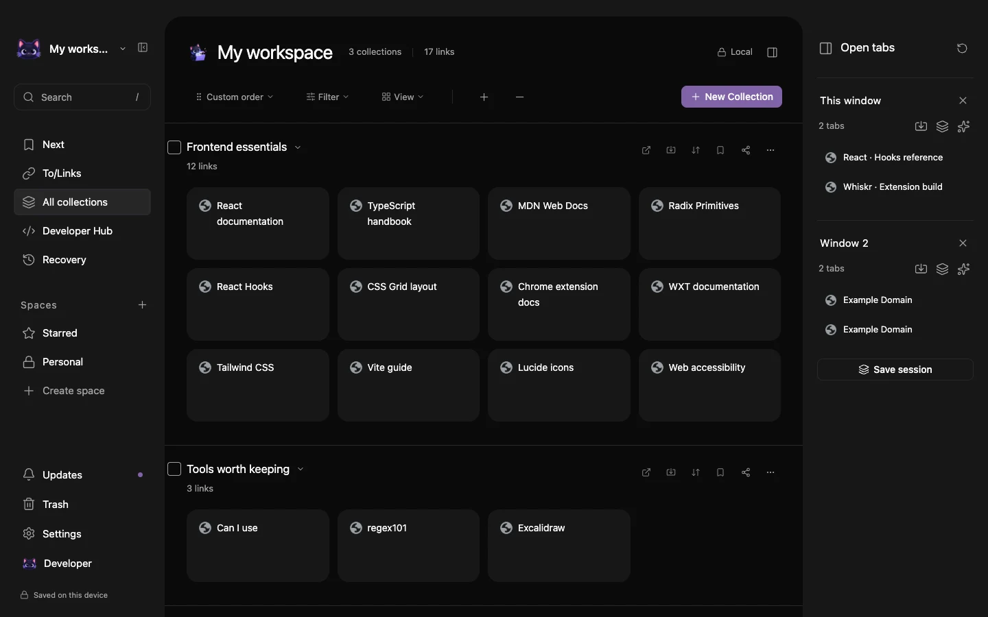Image resolution: width=988 pixels, height=617 pixels.
Task: Check the Frontend essentials checkbox
Action: click(174, 147)
